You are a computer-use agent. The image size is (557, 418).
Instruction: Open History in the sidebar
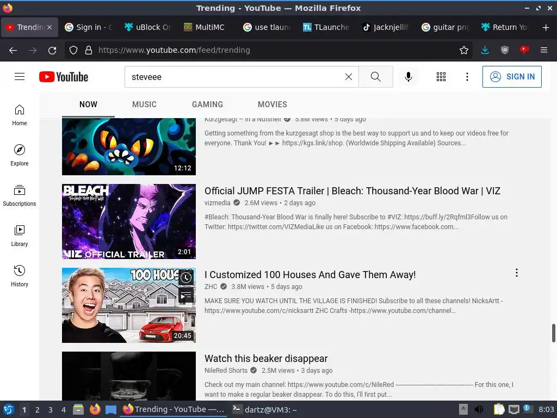point(20,276)
